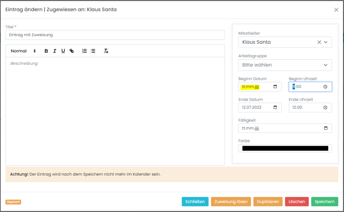
Task: Delete entry with Löschen button
Action: click(x=297, y=202)
